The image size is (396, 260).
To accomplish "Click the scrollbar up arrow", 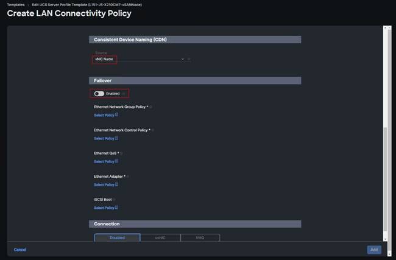I will point(385,28).
